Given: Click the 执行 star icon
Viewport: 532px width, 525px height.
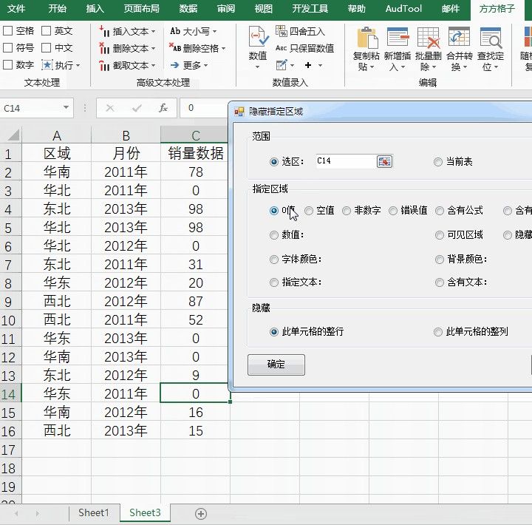Looking at the screenshot, I should click(47, 65).
